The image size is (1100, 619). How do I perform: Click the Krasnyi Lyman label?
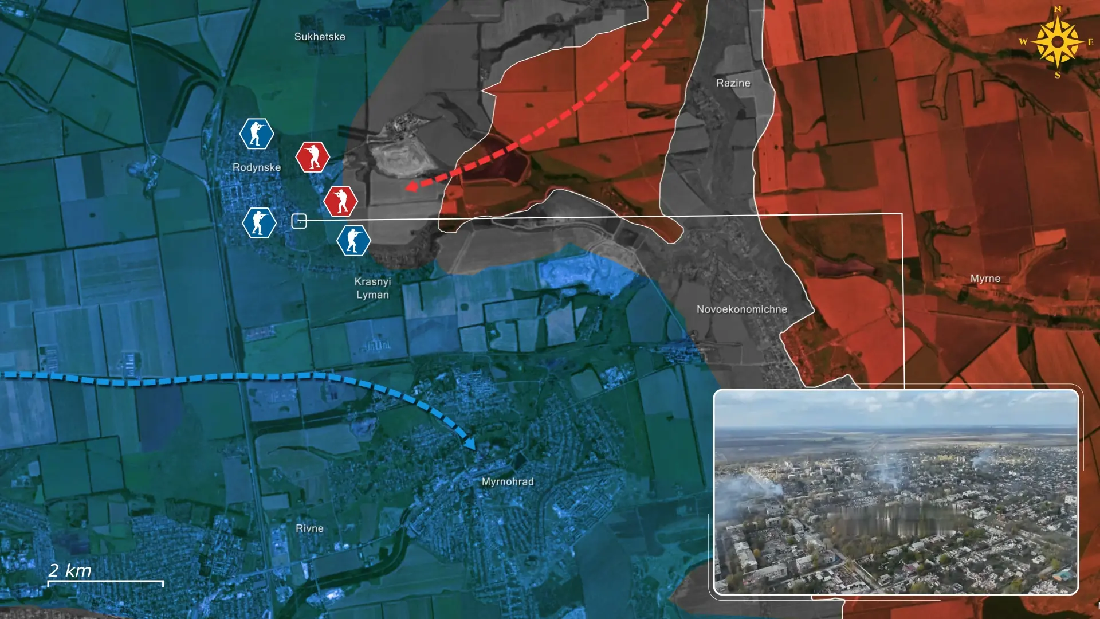(372, 288)
